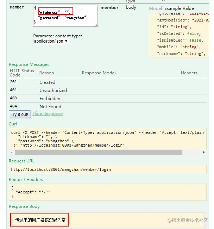214x229 pixels.
Task: Click the Unauthorized reason text
Action: [53, 91]
